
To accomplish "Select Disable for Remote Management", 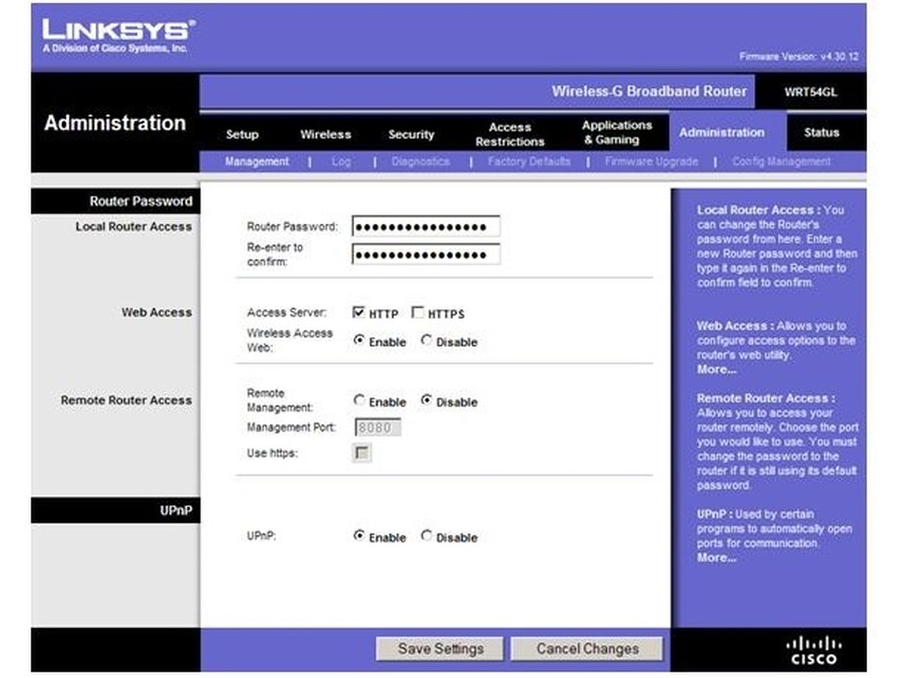I will click(426, 400).
